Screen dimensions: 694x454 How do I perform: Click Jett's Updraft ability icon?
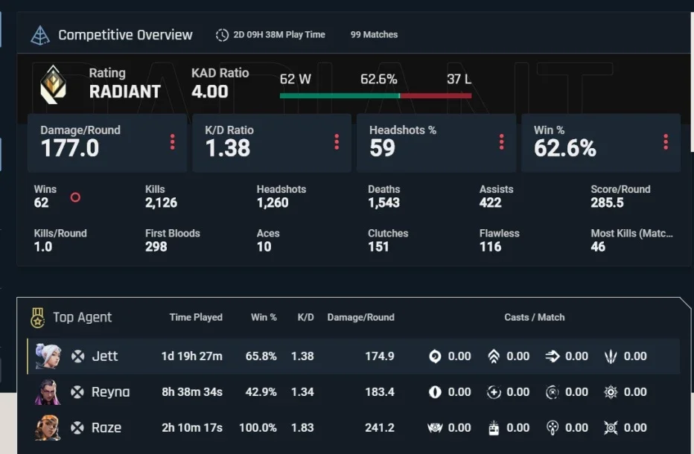[x=494, y=357]
